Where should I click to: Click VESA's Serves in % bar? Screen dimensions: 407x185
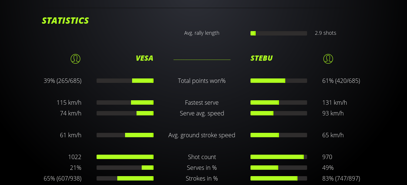pos(125,168)
